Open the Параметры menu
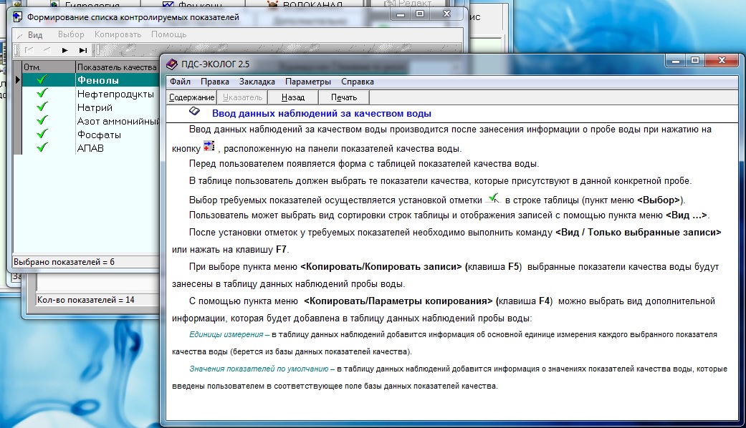The height and width of the screenshot is (428, 746). 308,82
